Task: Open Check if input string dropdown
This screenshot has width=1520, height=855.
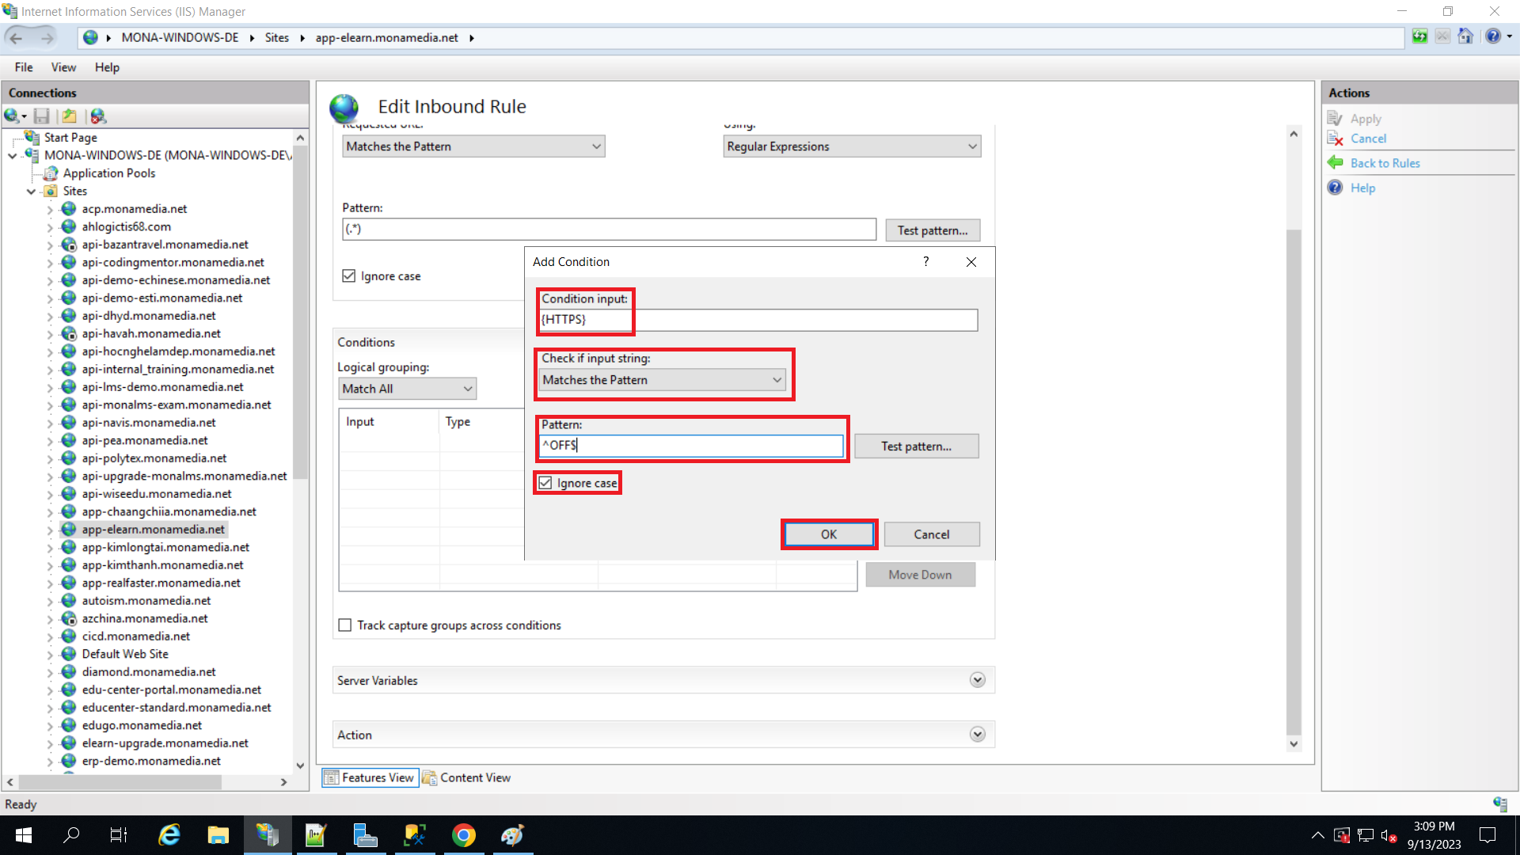Action: click(663, 380)
